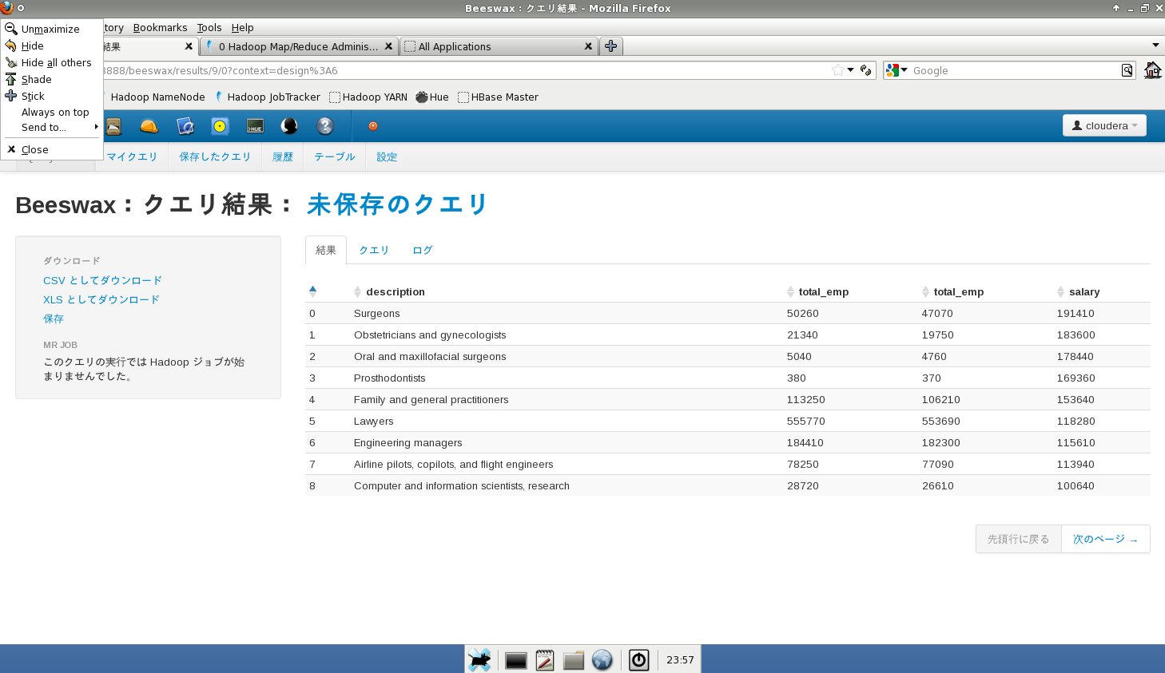Image resolution: width=1165 pixels, height=673 pixels.
Task: Click the Help question mark icon
Action: click(324, 126)
